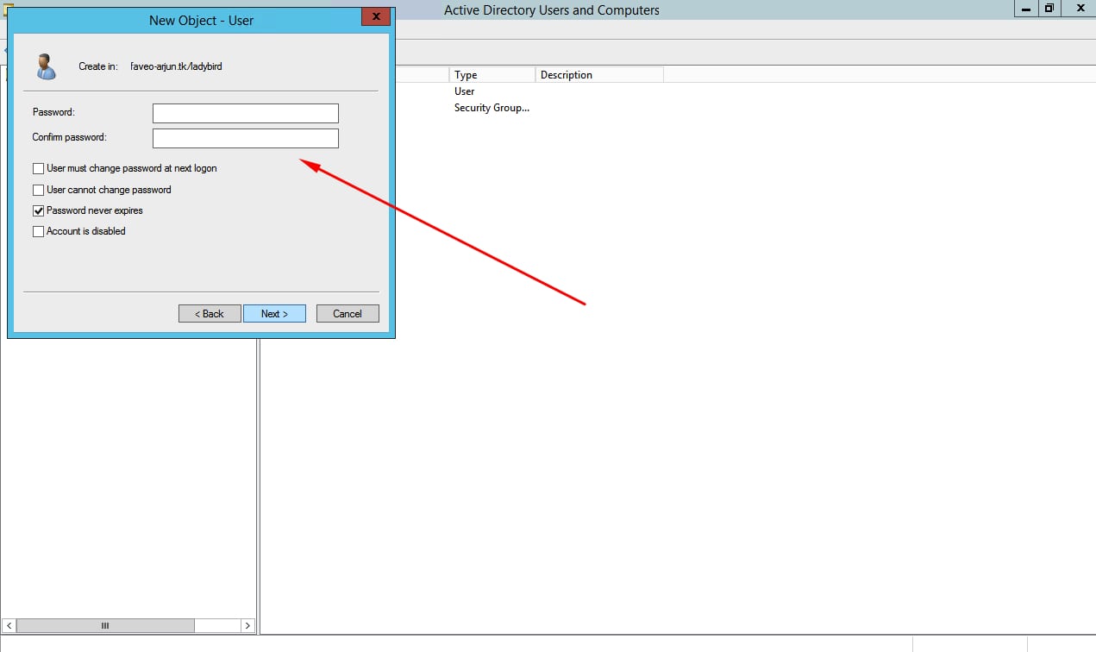Click the restore-down button of the main window
Viewport: 1096px width, 652px height.
pos(1049,8)
